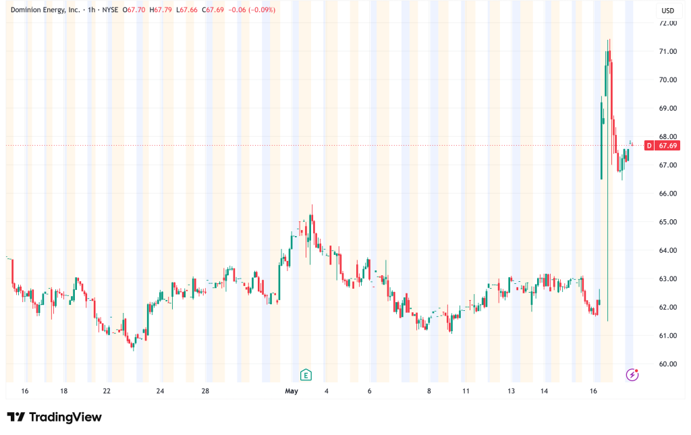This screenshot has height=435, width=691.
Task: Open the USD currency selector
Action: 667,11
